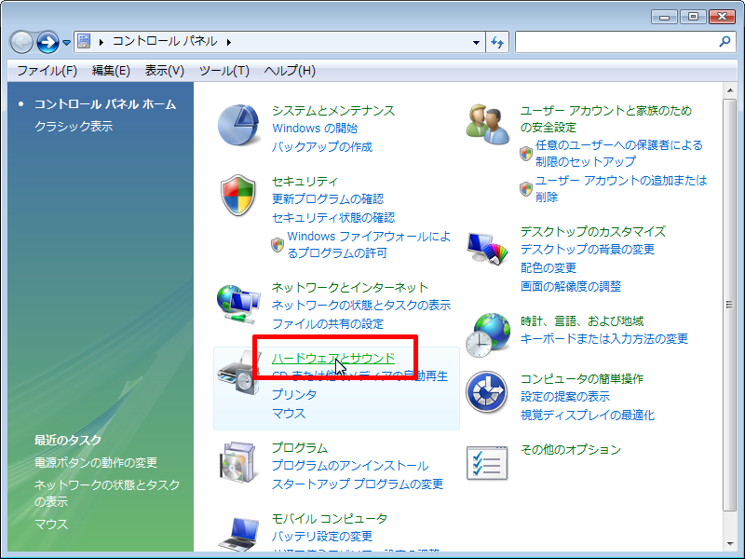Open the 表示(V) menu

[x=165, y=71]
